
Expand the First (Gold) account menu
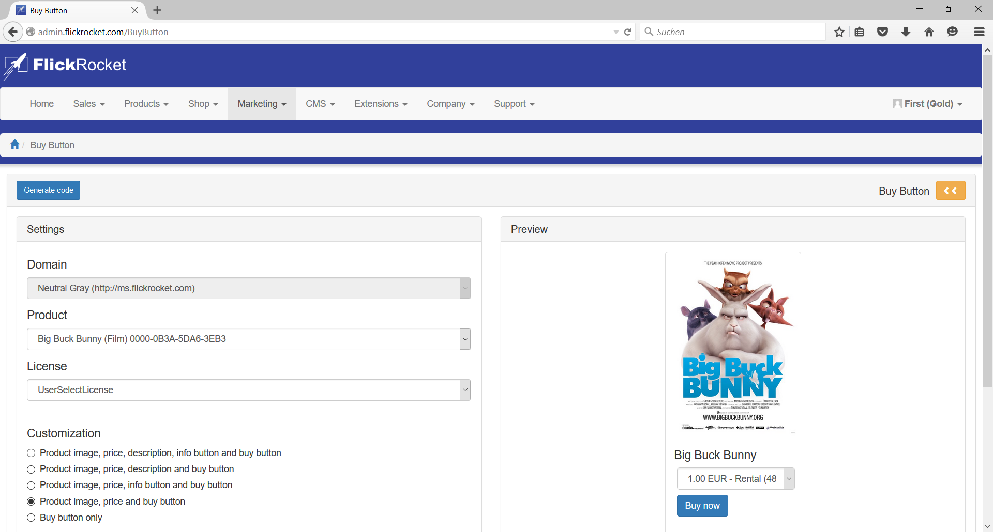click(x=928, y=104)
